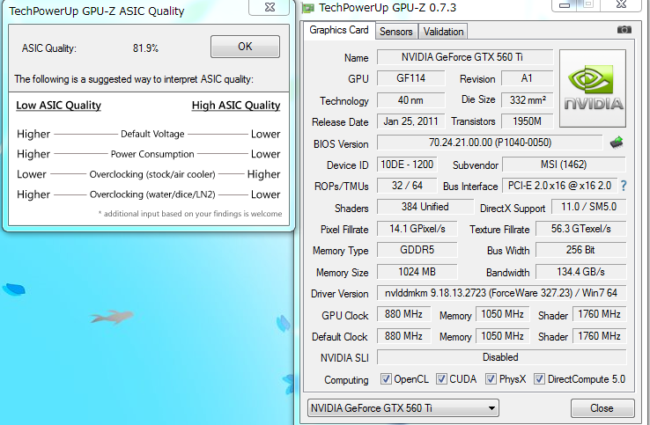Toggle the PhysX checkbox

point(491,378)
